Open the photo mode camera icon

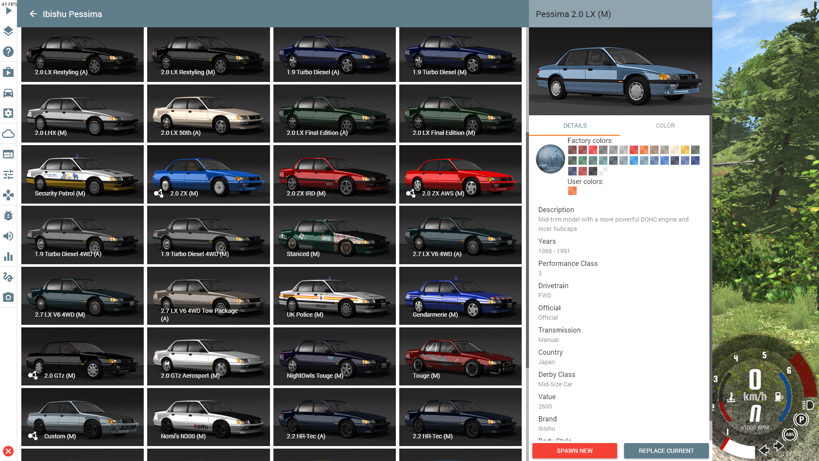click(8, 298)
